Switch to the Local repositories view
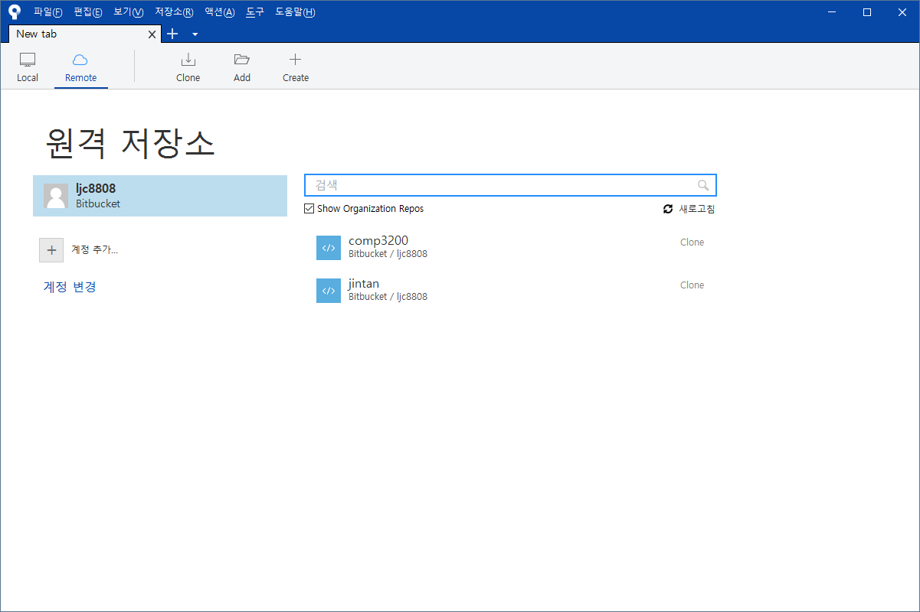Viewport: 920px width, 612px height. (28, 68)
